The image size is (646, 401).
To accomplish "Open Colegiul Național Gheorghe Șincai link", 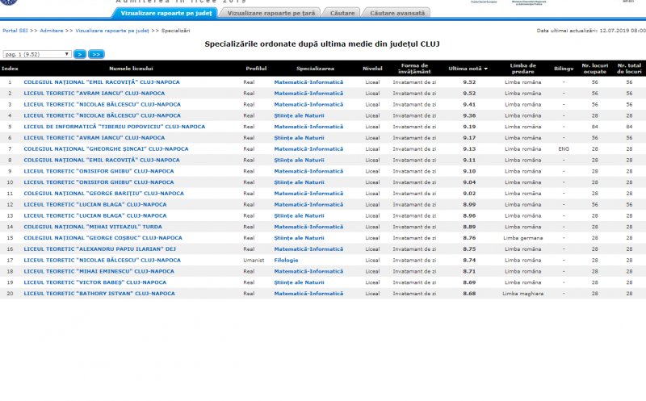I will 102,148.
